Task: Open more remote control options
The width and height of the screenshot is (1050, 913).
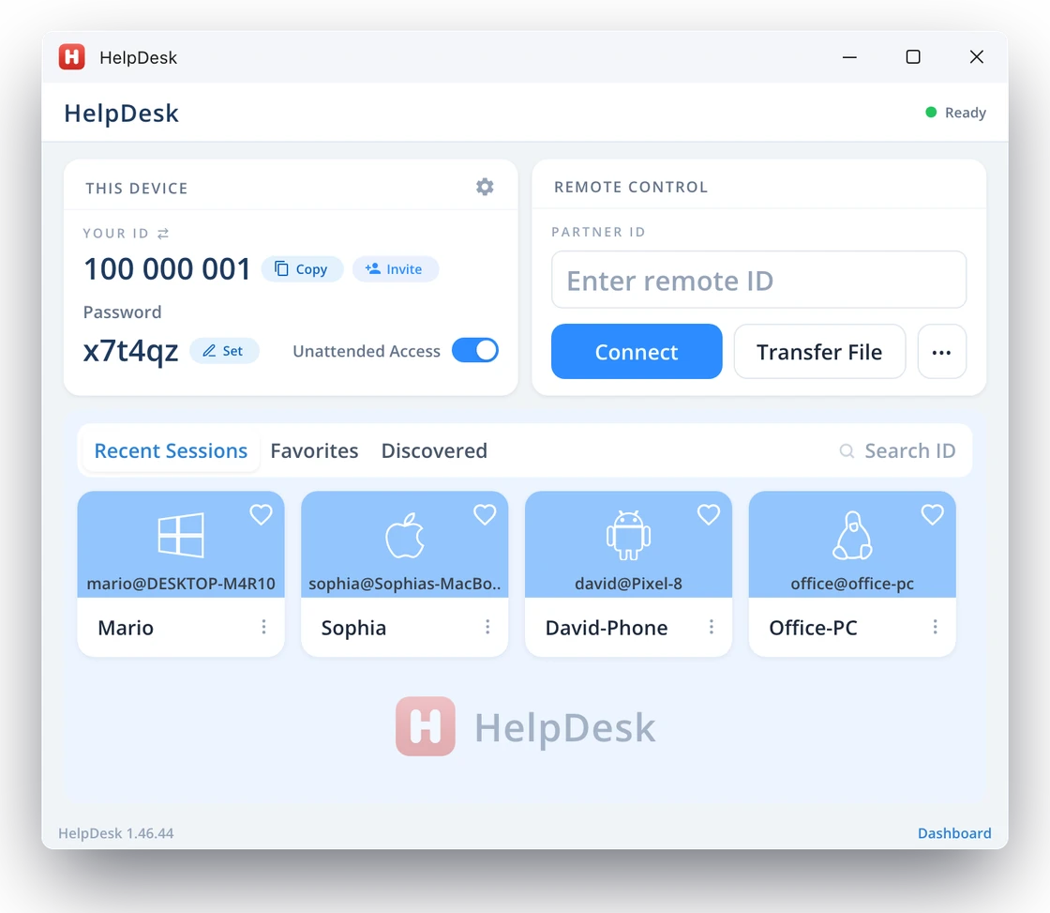Action: (941, 351)
